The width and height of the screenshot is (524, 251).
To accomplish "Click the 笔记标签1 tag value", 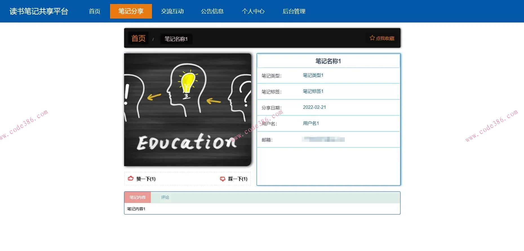I will pyautogui.click(x=313, y=91).
